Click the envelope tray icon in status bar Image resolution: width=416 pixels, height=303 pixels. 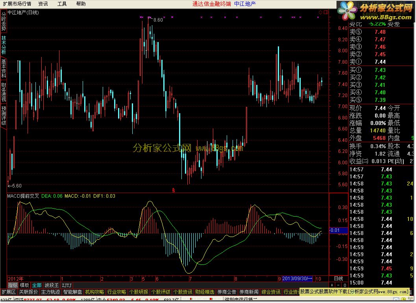tap(396, 300)
